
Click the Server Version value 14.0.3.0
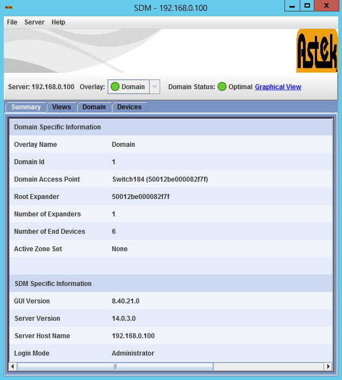point(124,319)
